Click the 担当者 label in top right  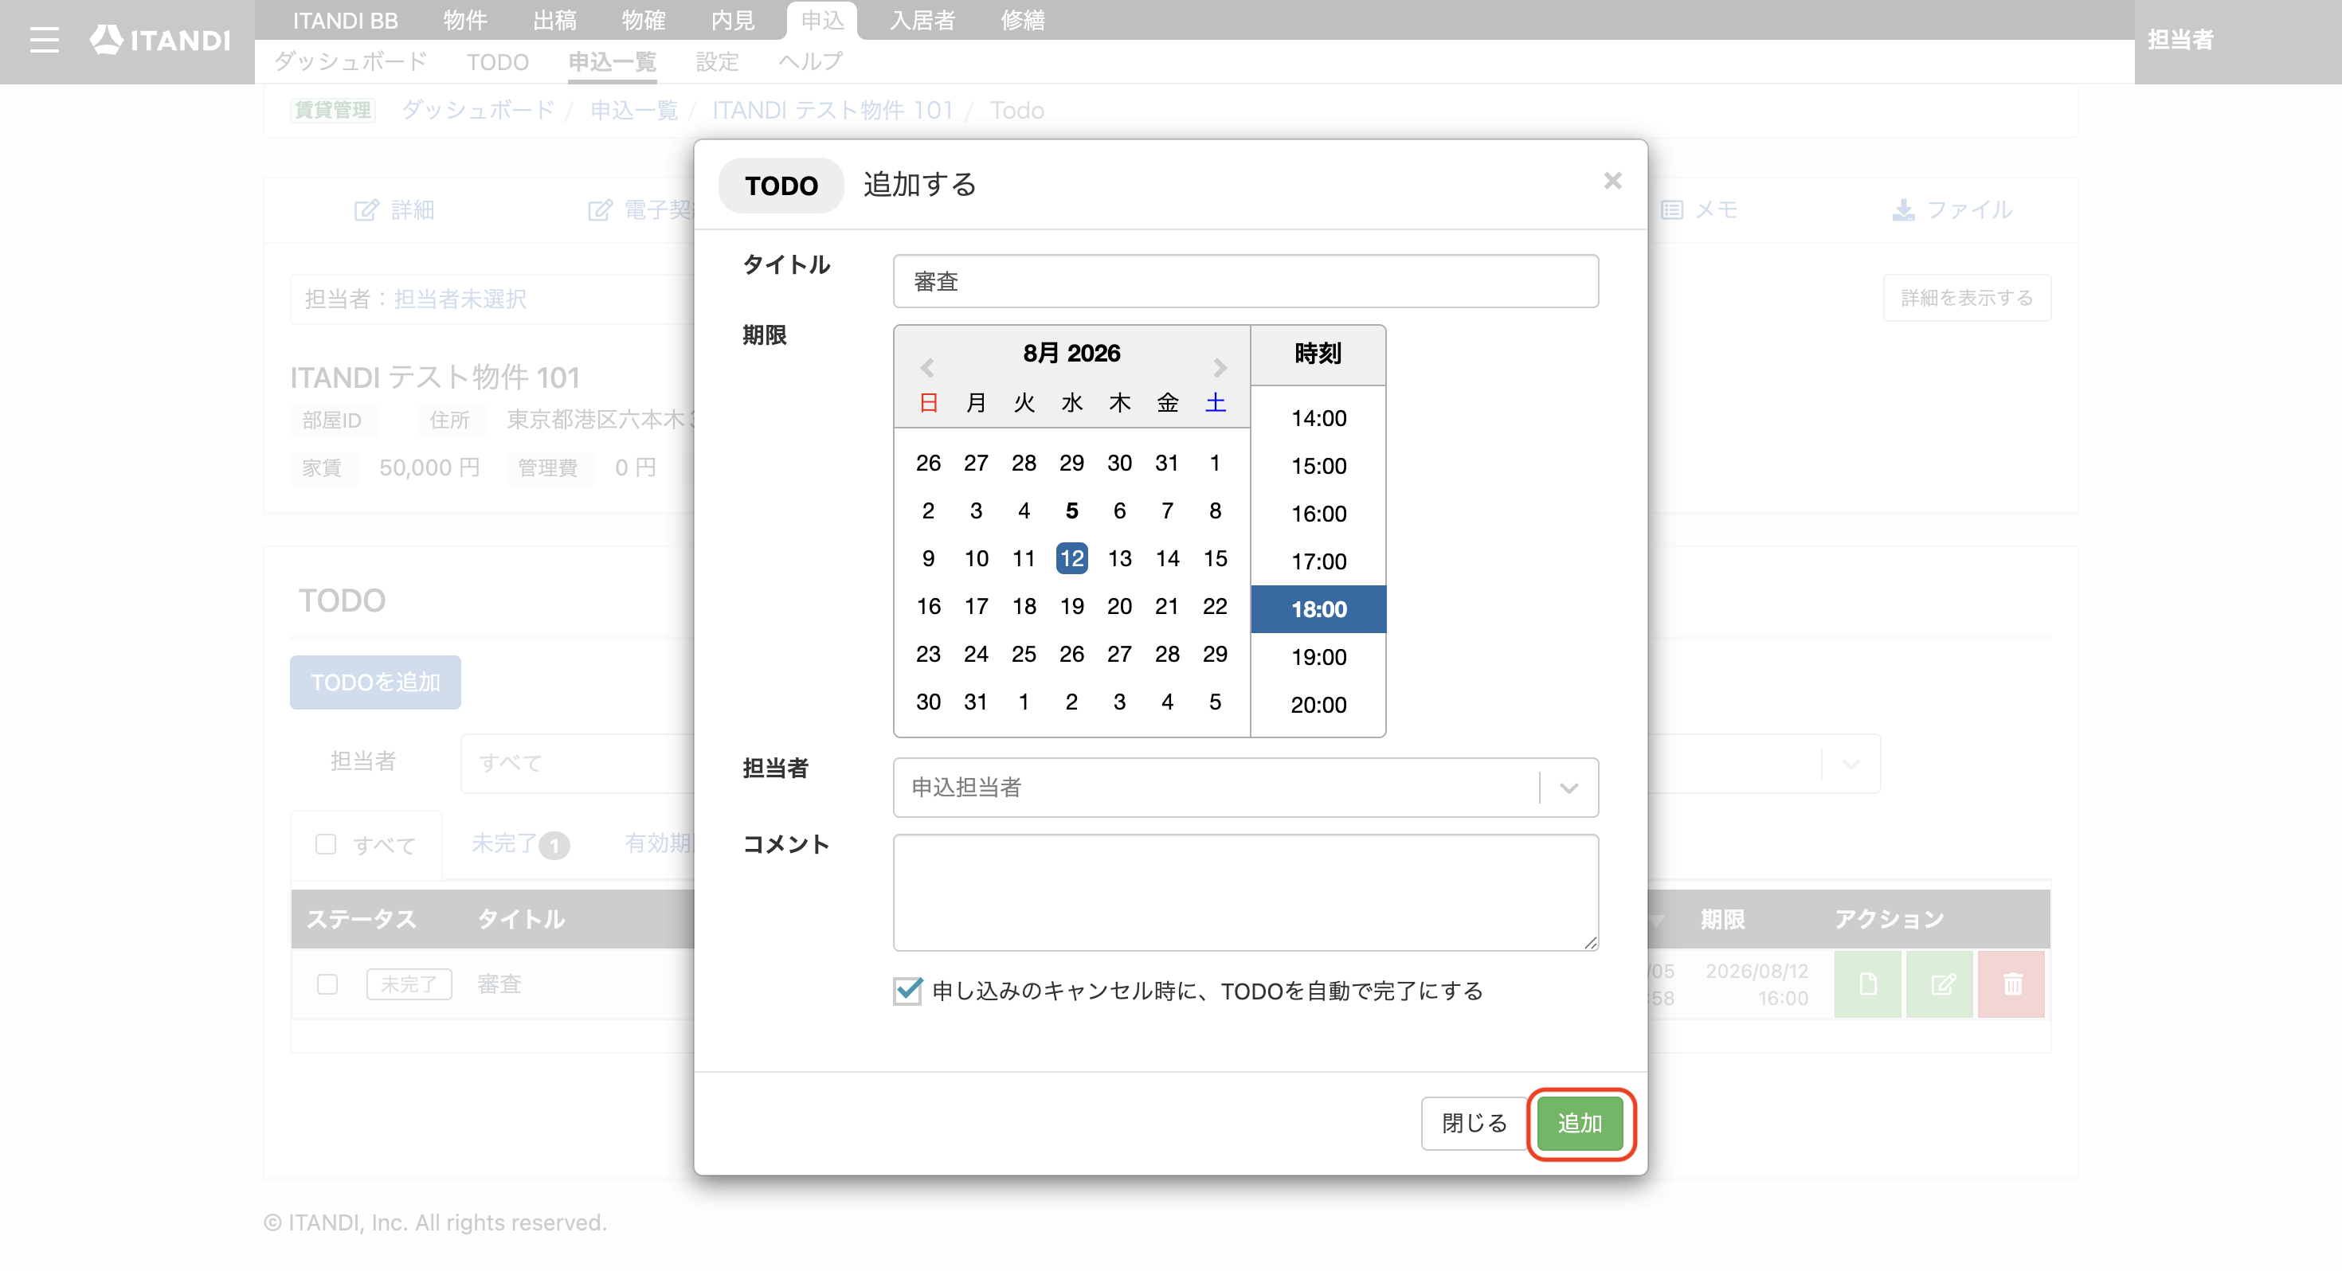2179,40
